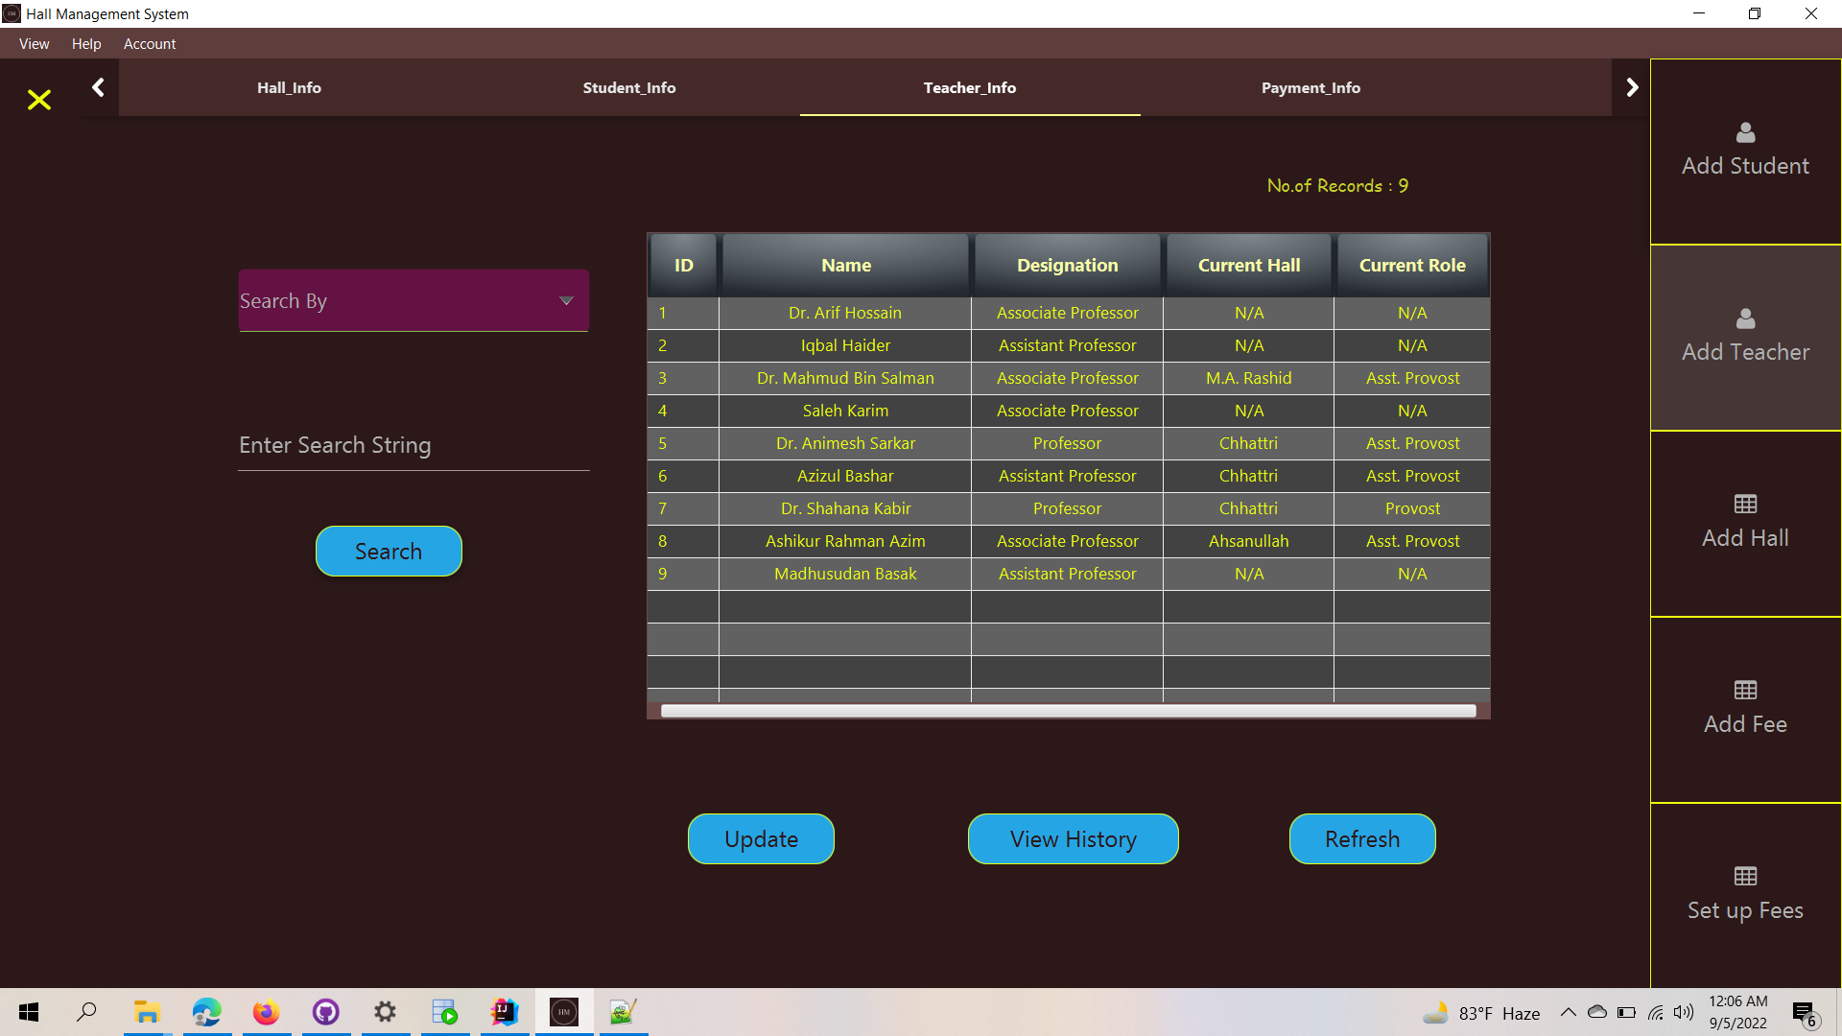
Task: Click the right chevron past Payment_Info
Action: click(1632, 86)
